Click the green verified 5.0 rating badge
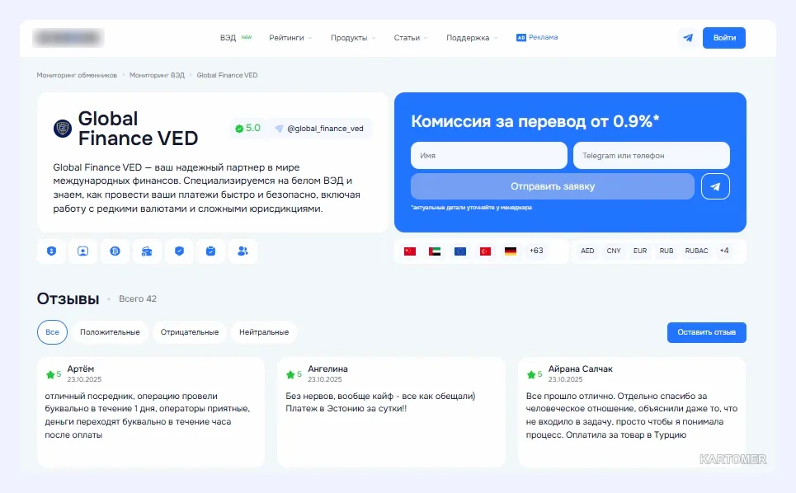 pos(247,129)
